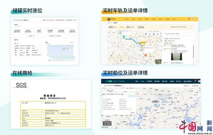Select 陕西 origin in route header
Image resolution: width=213 pixels, height=135 pixels.
coord(111,27)
